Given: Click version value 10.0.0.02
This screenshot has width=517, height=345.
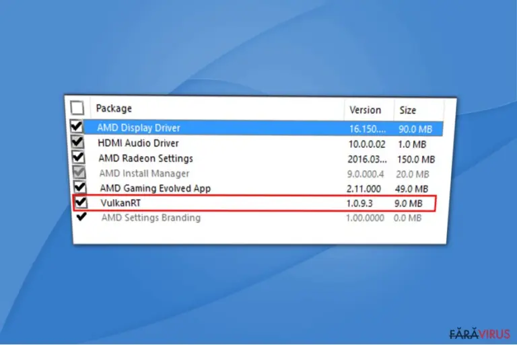Looking at the screenshot, I should (x=367, y=145).
